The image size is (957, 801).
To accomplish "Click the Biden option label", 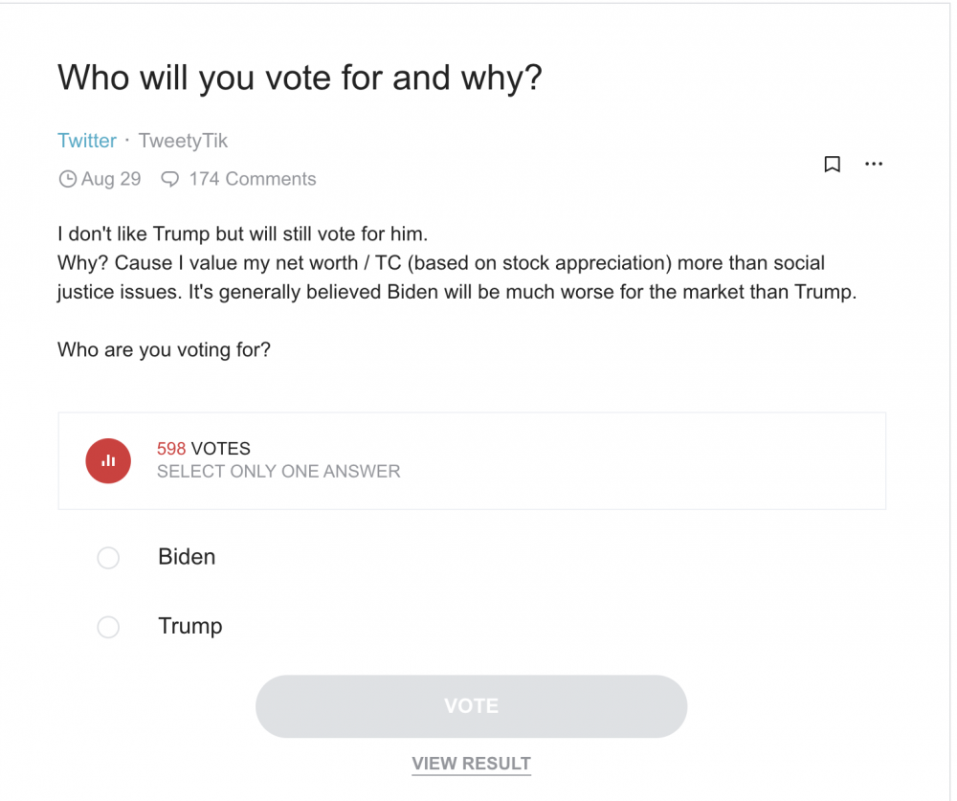I will 187,557.
